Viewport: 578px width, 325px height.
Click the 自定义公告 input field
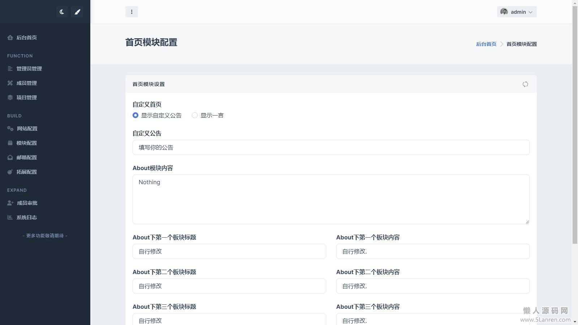331,147
